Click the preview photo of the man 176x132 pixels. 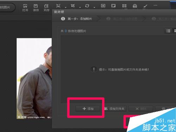pos(34,78)
